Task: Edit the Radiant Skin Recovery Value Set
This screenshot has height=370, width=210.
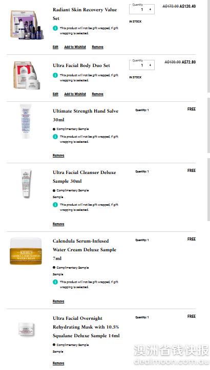Action: coord(55,47)
